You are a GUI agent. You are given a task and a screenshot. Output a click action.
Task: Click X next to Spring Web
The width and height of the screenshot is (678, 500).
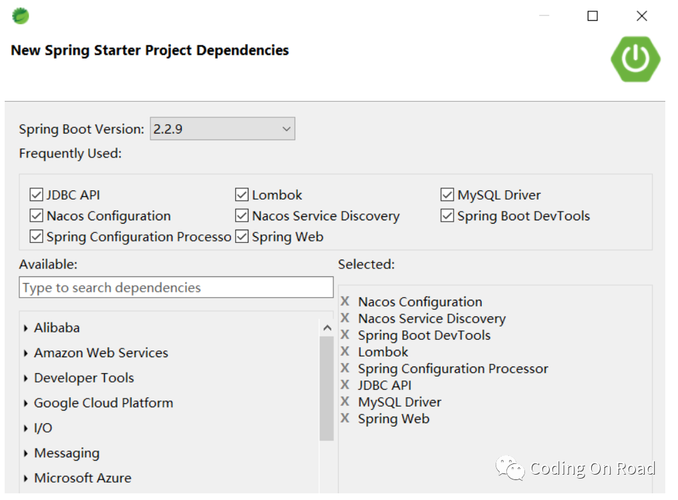[345, 419]
